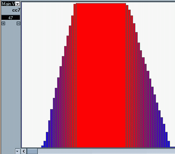The height and width of the screenshot is (154, 175).
Task: Click the scrollbar track right of thumb
Action: 106,151
